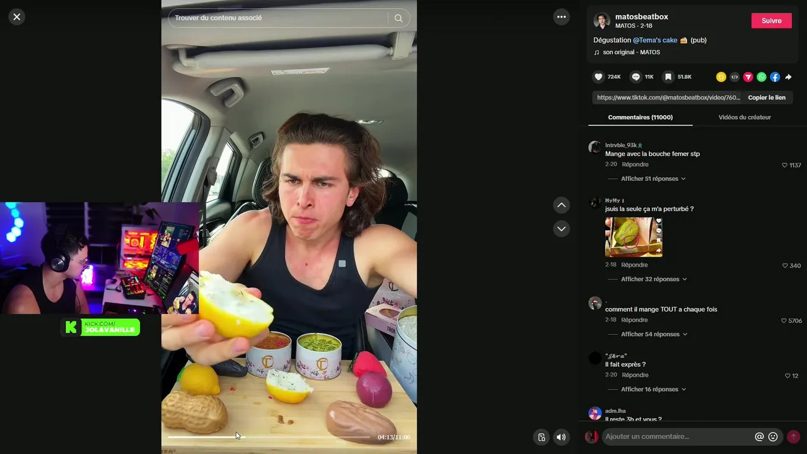Click the "Suivre" follow button
Screen dimensions: 807x454
point(771,21)
